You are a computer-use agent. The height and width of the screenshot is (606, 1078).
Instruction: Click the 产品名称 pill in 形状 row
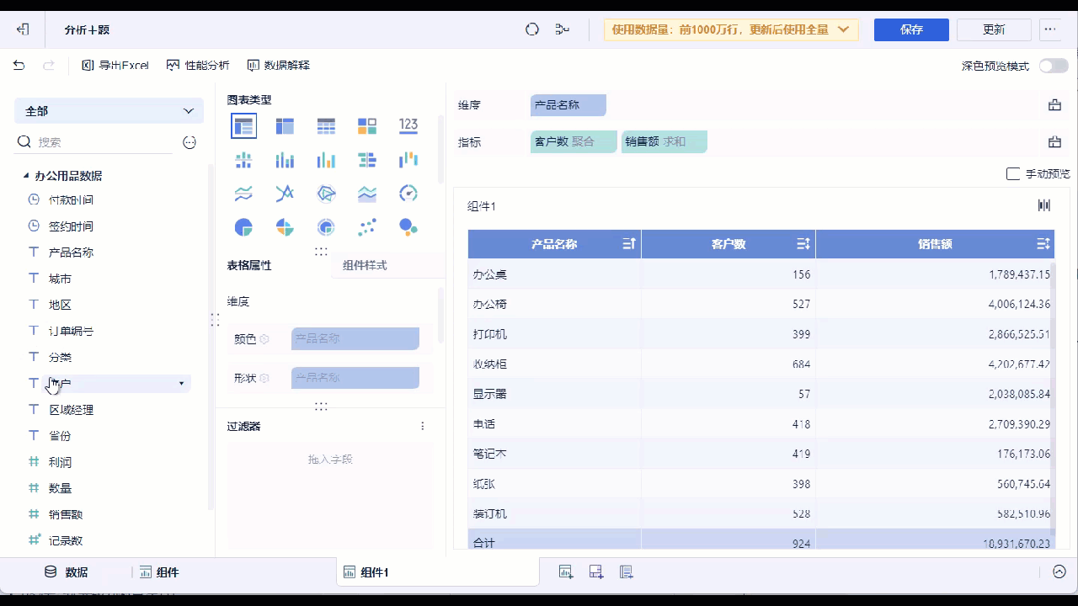click(x=355, y=378)
